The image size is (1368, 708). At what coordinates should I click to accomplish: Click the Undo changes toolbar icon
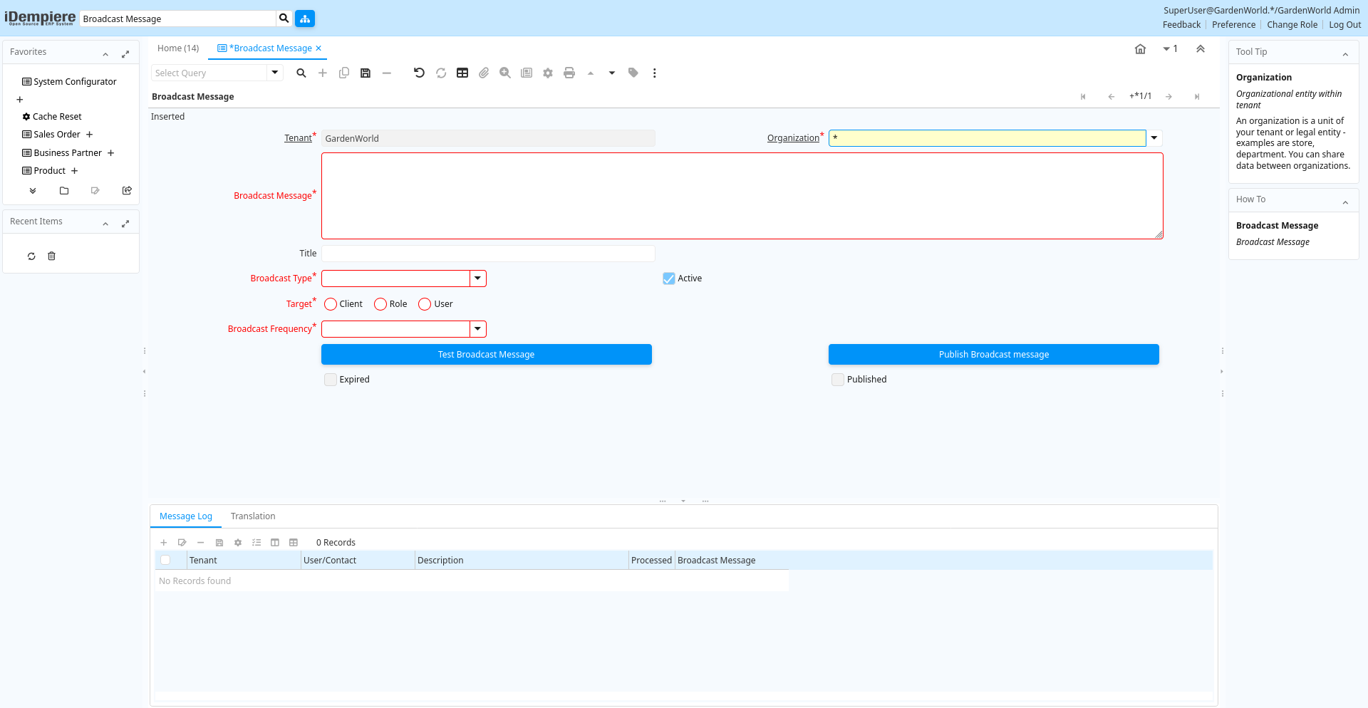tap(419, 73)
